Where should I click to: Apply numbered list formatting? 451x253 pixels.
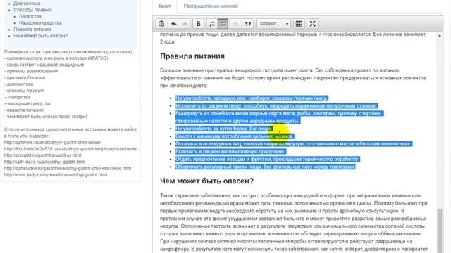[x=212, y=24]
